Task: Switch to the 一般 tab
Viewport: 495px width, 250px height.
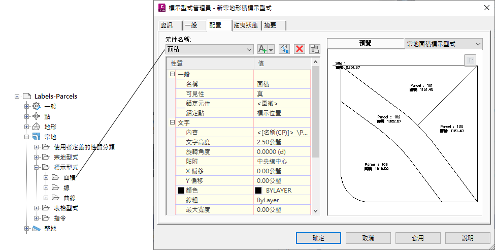Action: coord(193,25)
